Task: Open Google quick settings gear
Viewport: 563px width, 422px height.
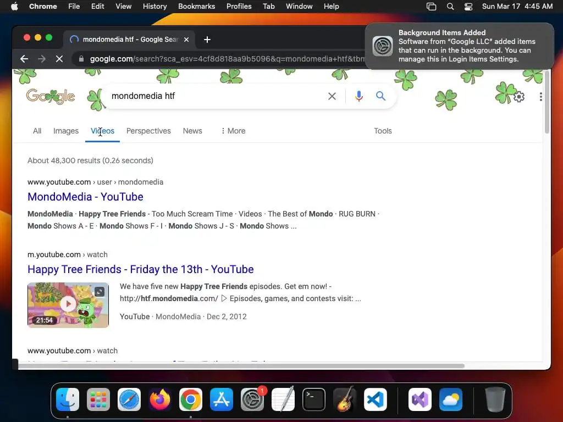Action: tap(519, 97)
